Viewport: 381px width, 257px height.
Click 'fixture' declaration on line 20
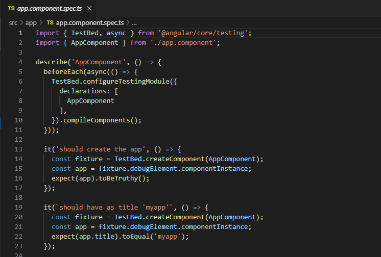[x=89, y=217]
